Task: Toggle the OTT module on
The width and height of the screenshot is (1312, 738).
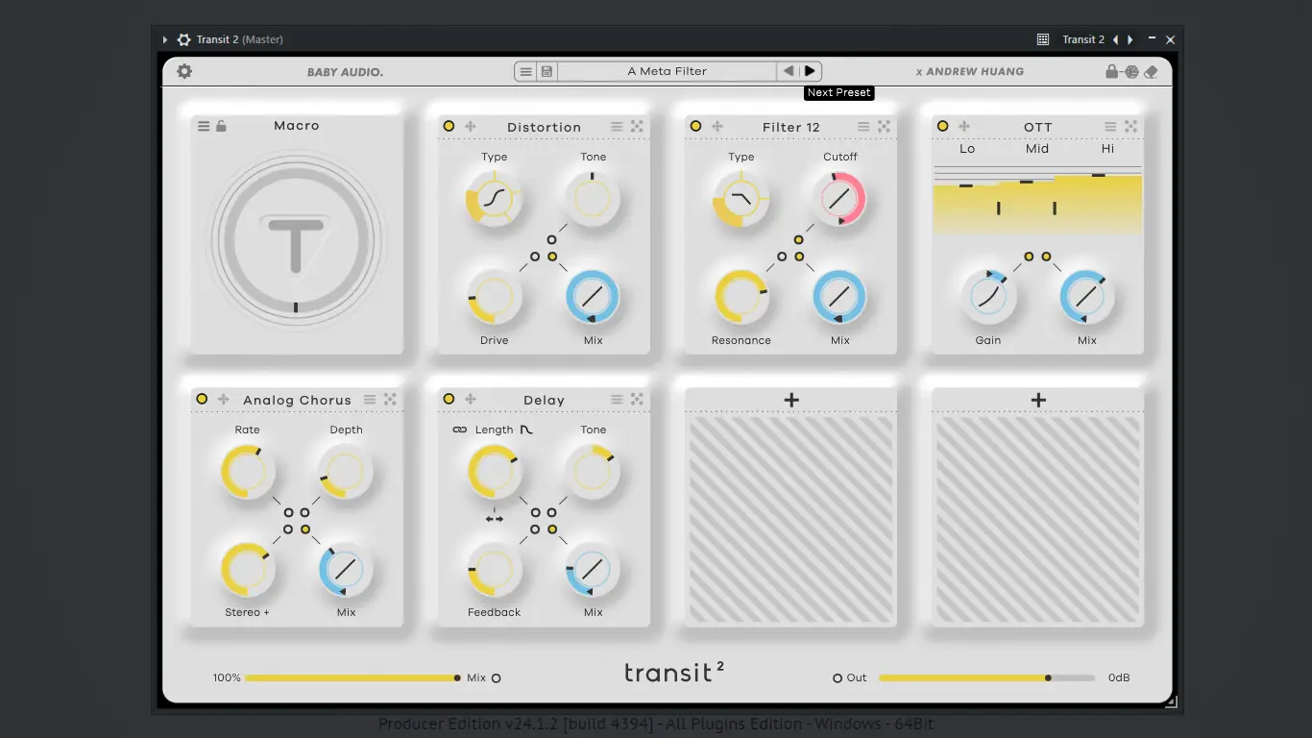Action: click(x=942, y=126)
